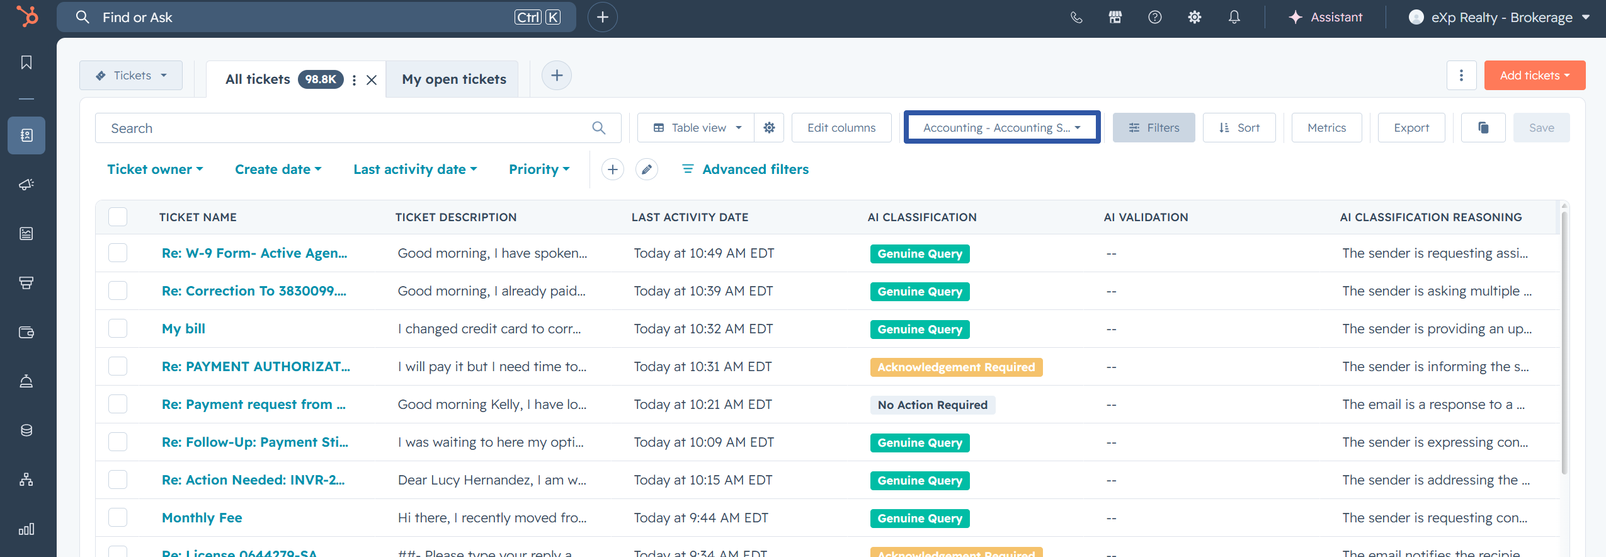Select the All tickets tab
1606x557 pixels.
[x=258, y=79]
